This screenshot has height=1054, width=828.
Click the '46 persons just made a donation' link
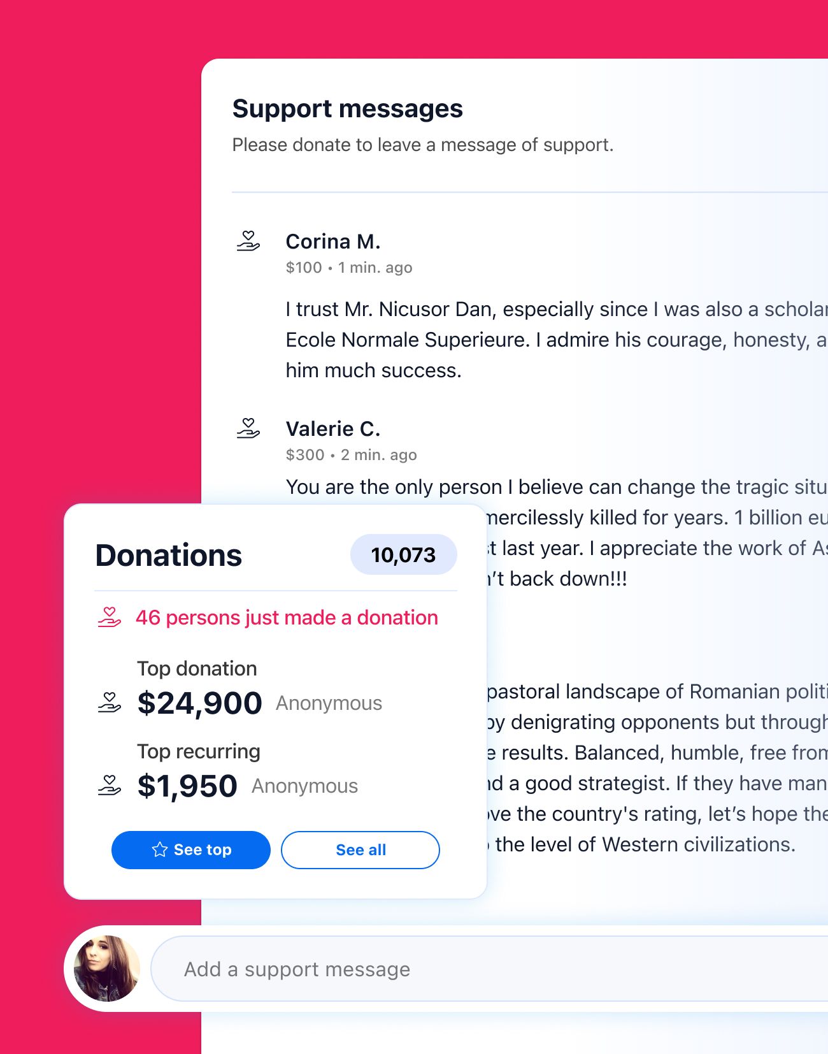(x=286, y=617)
